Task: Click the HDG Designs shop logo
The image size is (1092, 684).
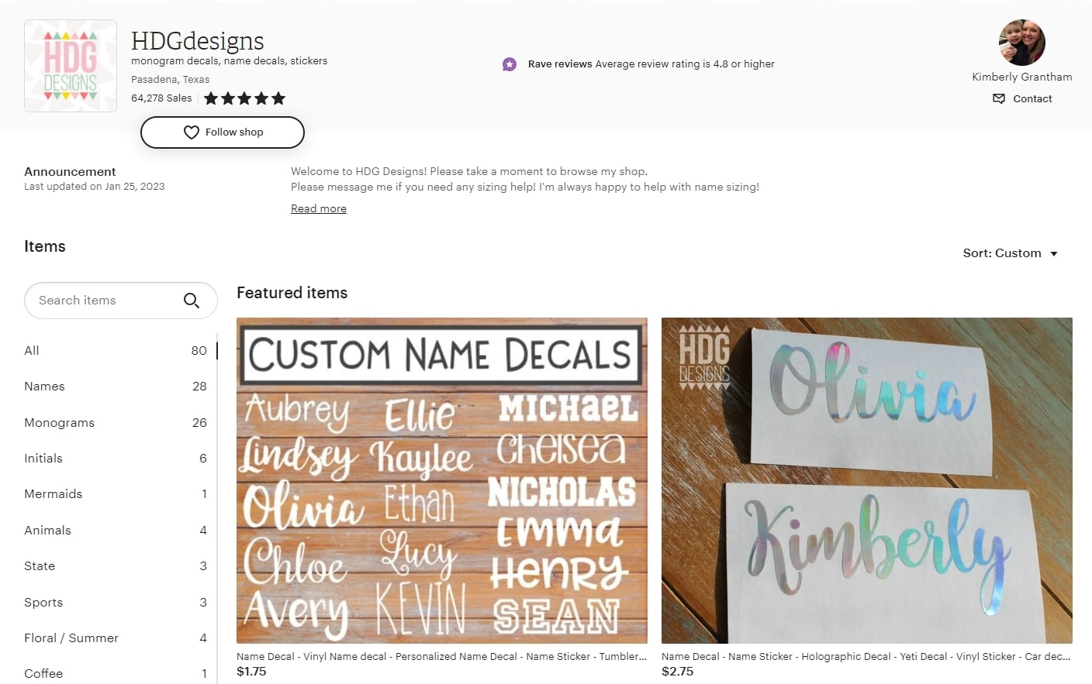Action: (71, 66)
